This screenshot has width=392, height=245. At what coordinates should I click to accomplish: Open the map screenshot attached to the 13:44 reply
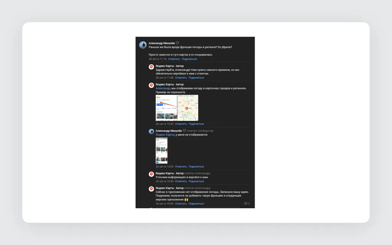pos(177,108)
